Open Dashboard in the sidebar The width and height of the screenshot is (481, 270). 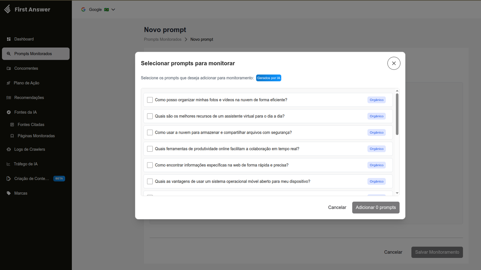tap(36, 39)
